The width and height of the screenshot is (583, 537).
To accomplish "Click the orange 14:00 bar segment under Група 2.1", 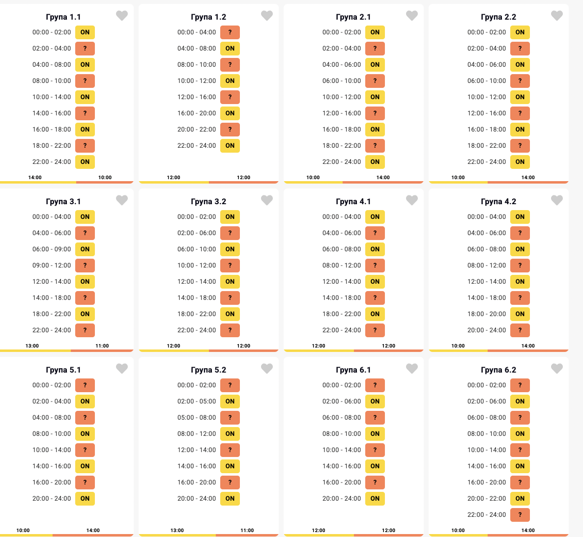I will click(x=383, y=182).
